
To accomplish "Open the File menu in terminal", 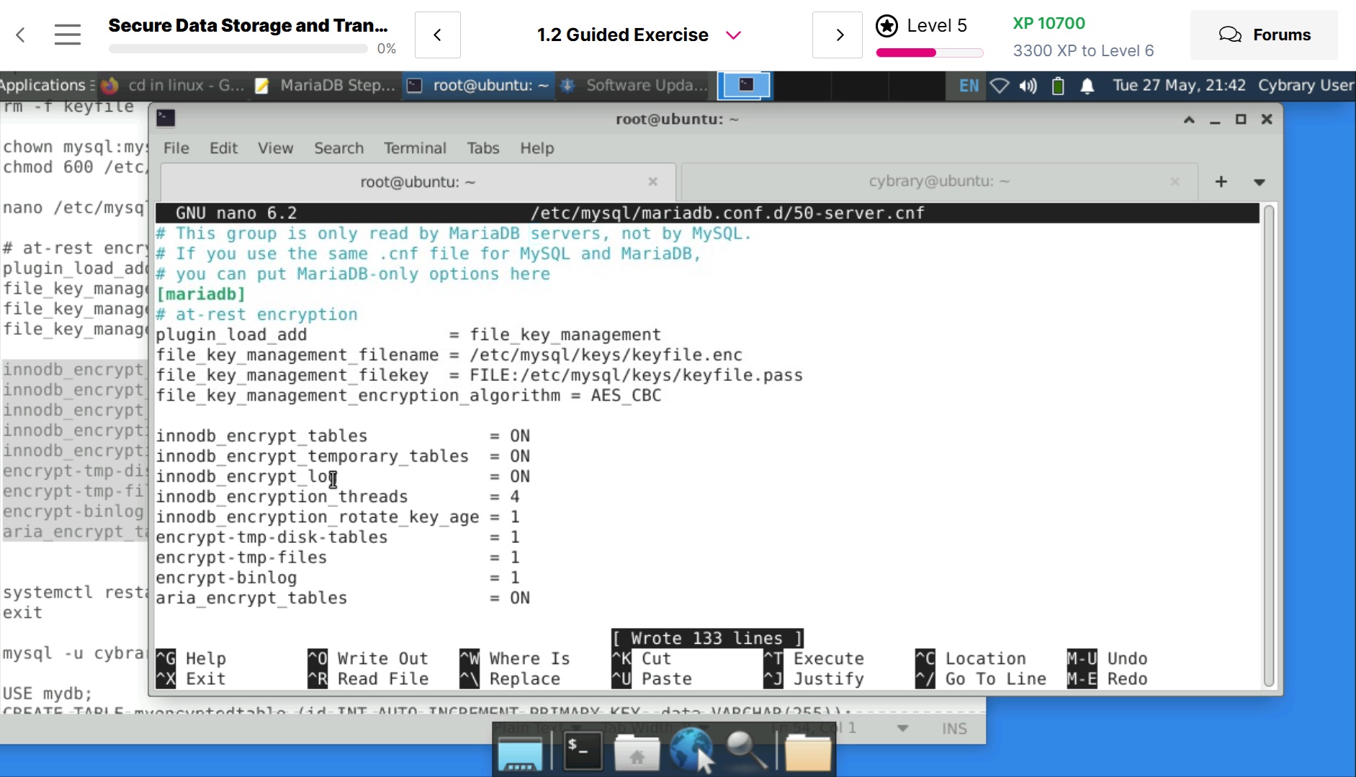I will pyautogui.click(x=176, y=148).
